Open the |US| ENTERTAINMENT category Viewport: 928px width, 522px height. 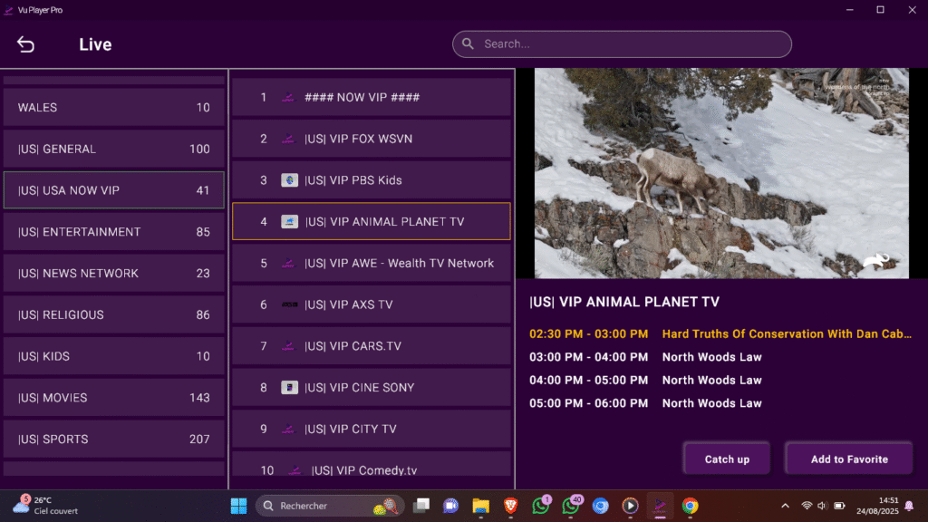click(113, 231)
